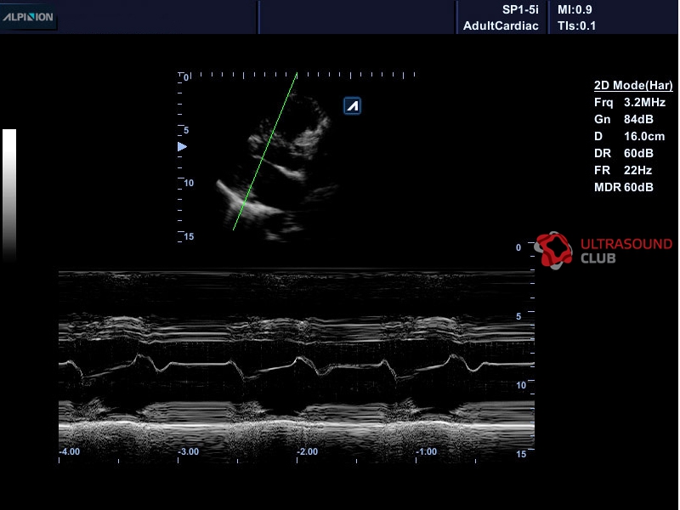Screen dimensions: 680x510
Task: Click the -4.00 time marker
Action: [70, 451]
